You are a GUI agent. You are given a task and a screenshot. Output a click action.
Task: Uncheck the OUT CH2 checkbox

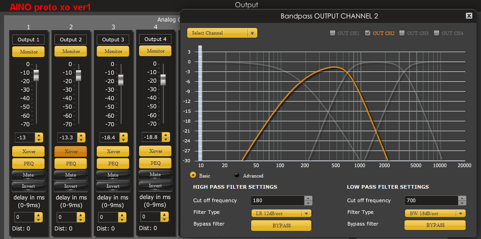tap(368, 33)
